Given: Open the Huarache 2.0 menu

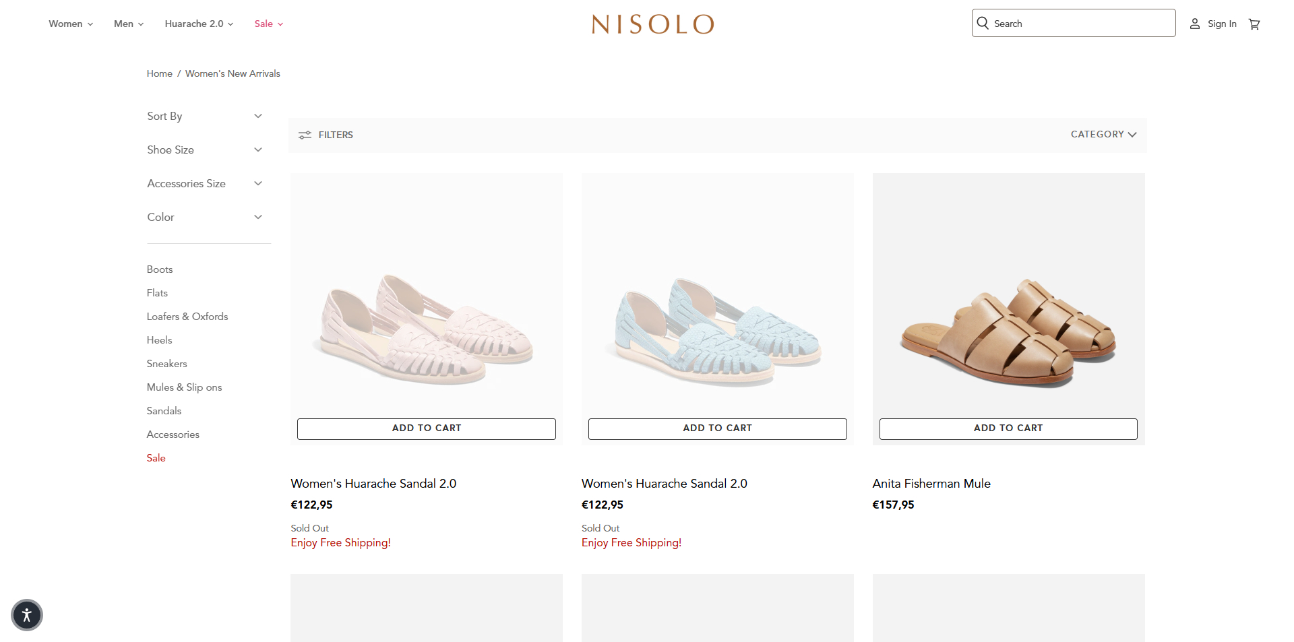Looking at the screenshot, I should [197, 24].
